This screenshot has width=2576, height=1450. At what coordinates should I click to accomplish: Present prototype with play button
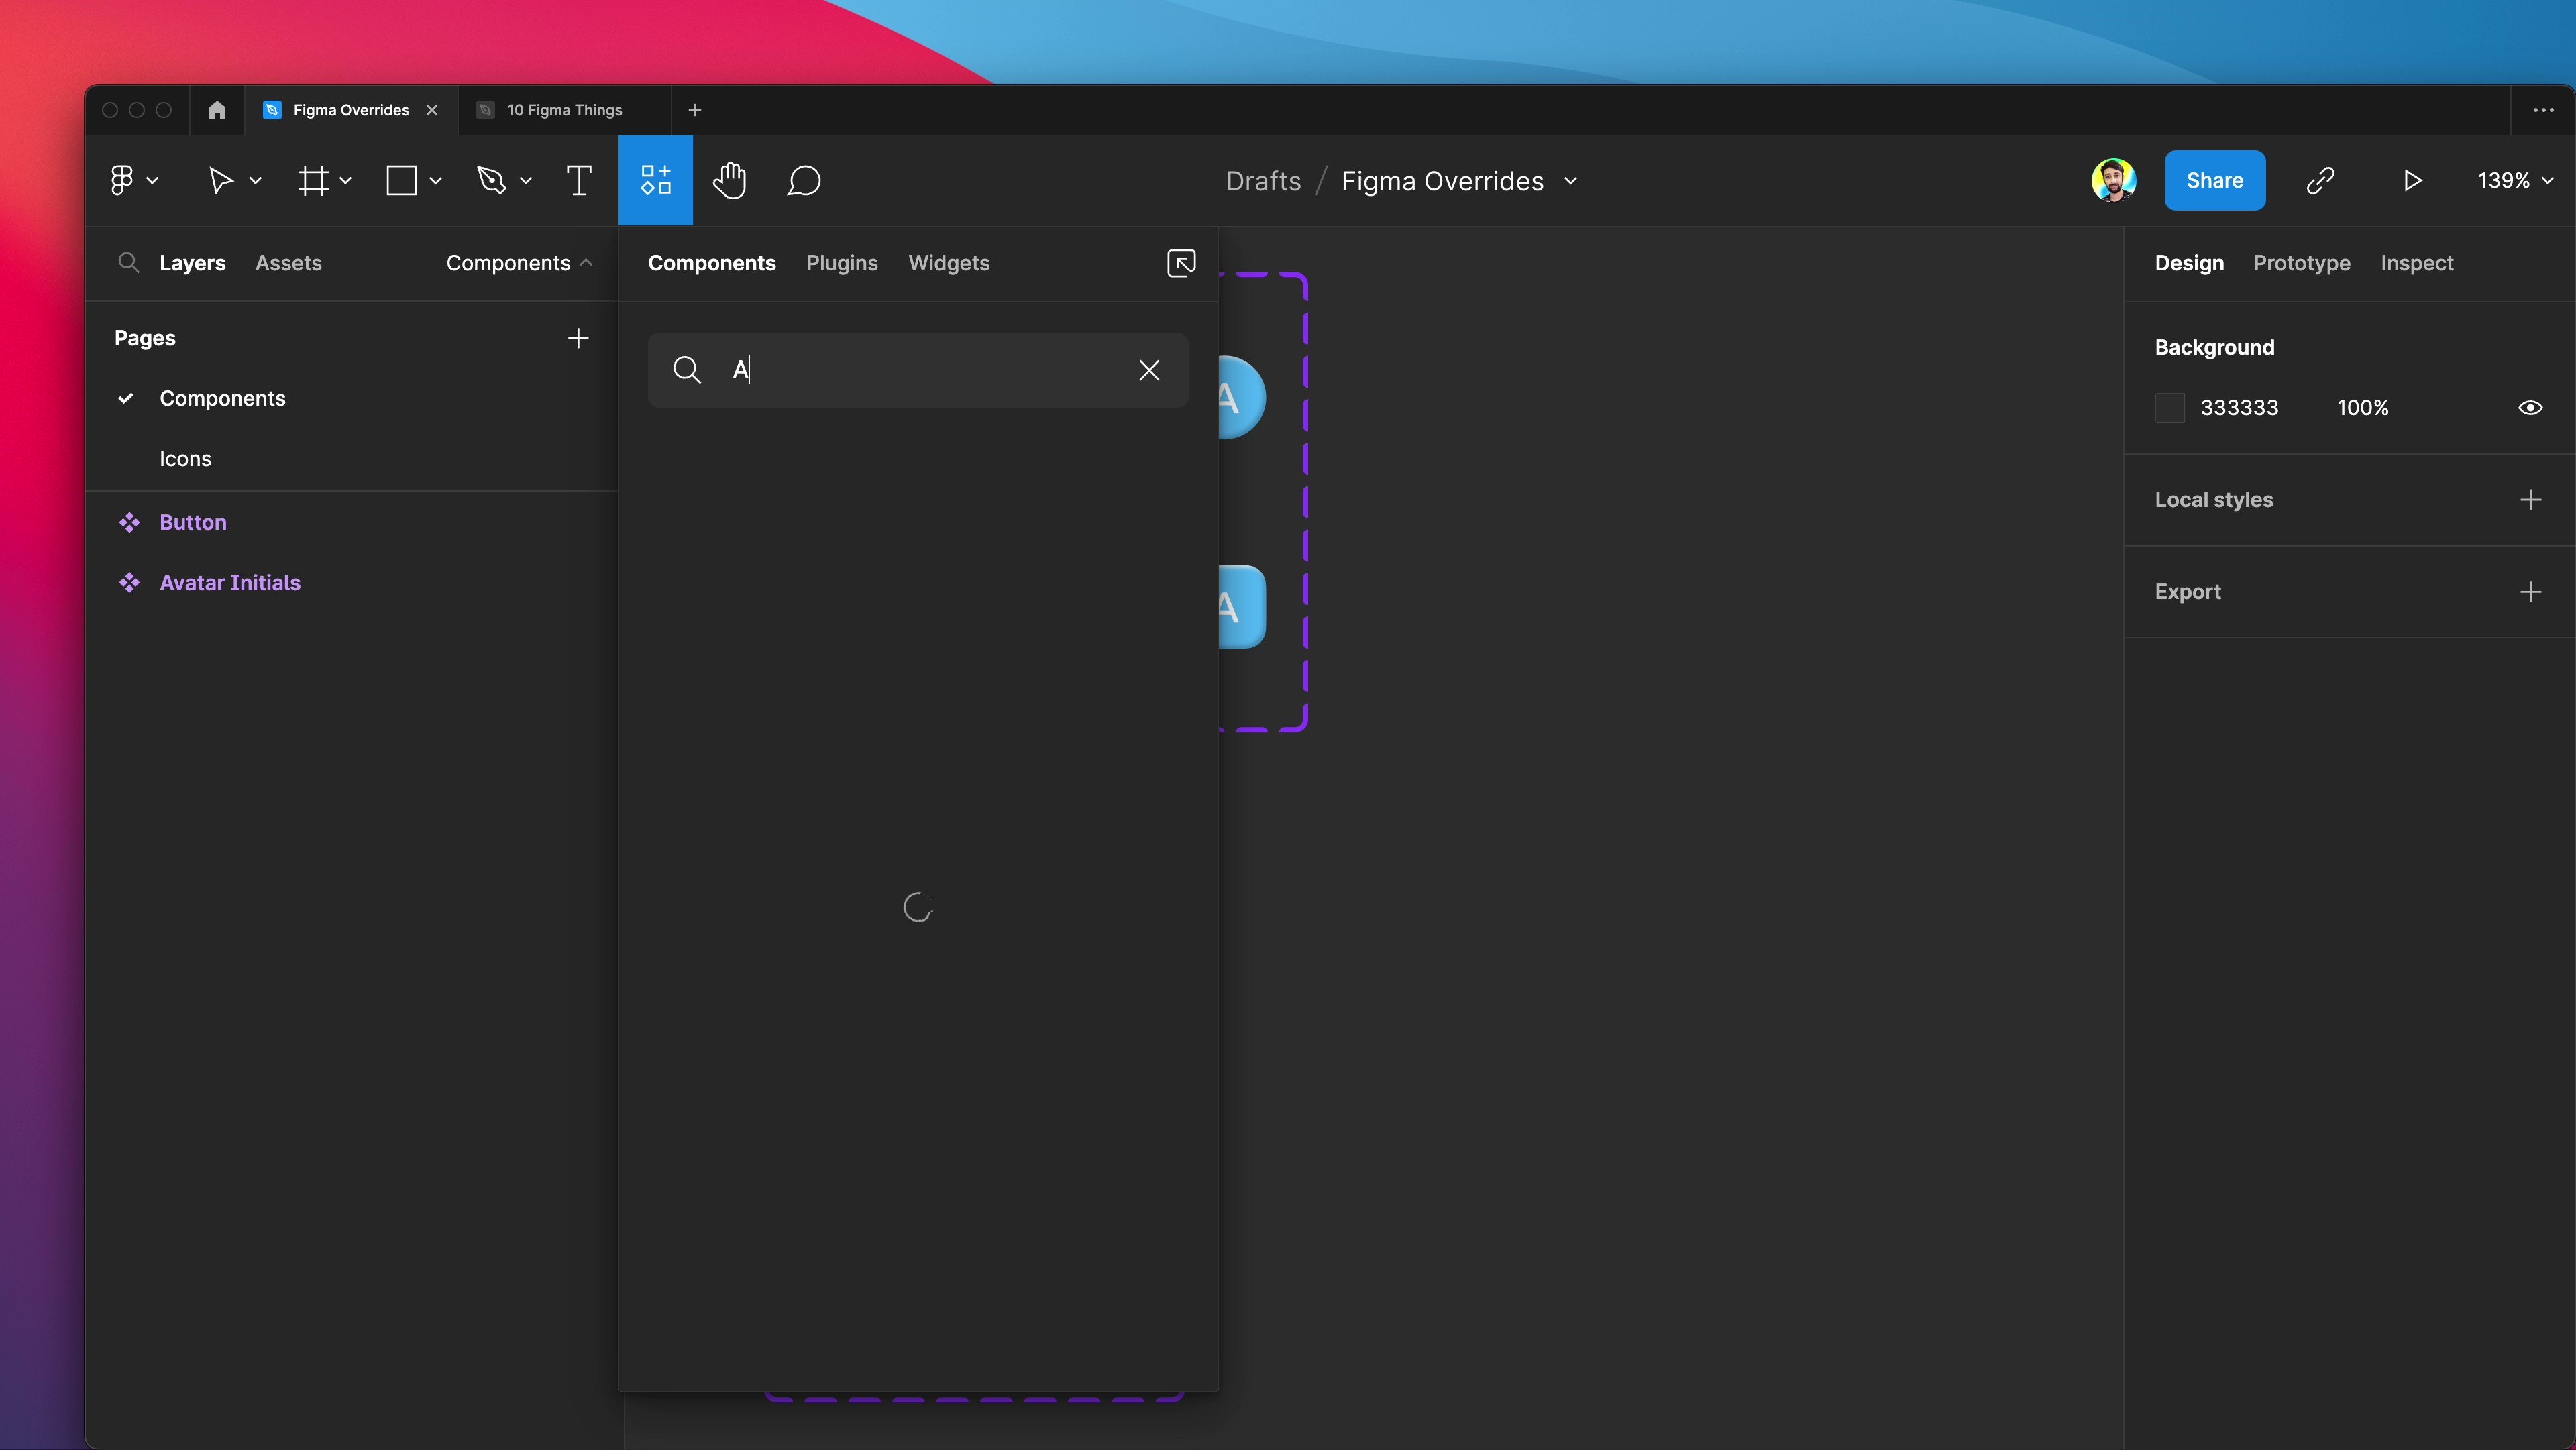pos(2412,181)
